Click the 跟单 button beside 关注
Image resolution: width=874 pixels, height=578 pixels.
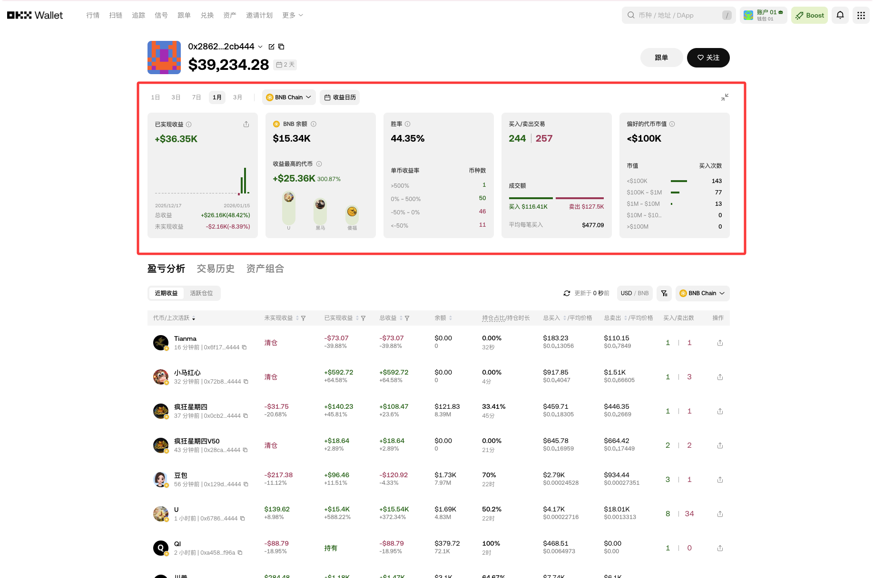pos(661,58)
